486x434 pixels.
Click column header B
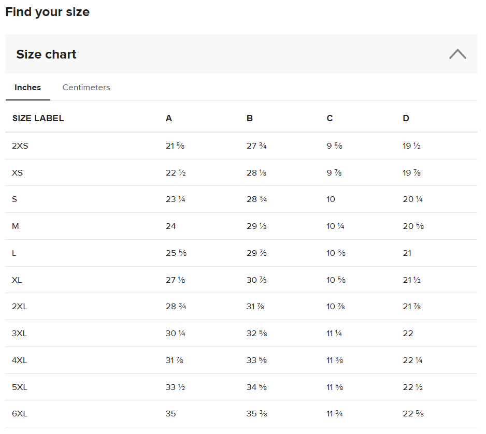pos(250,119)
